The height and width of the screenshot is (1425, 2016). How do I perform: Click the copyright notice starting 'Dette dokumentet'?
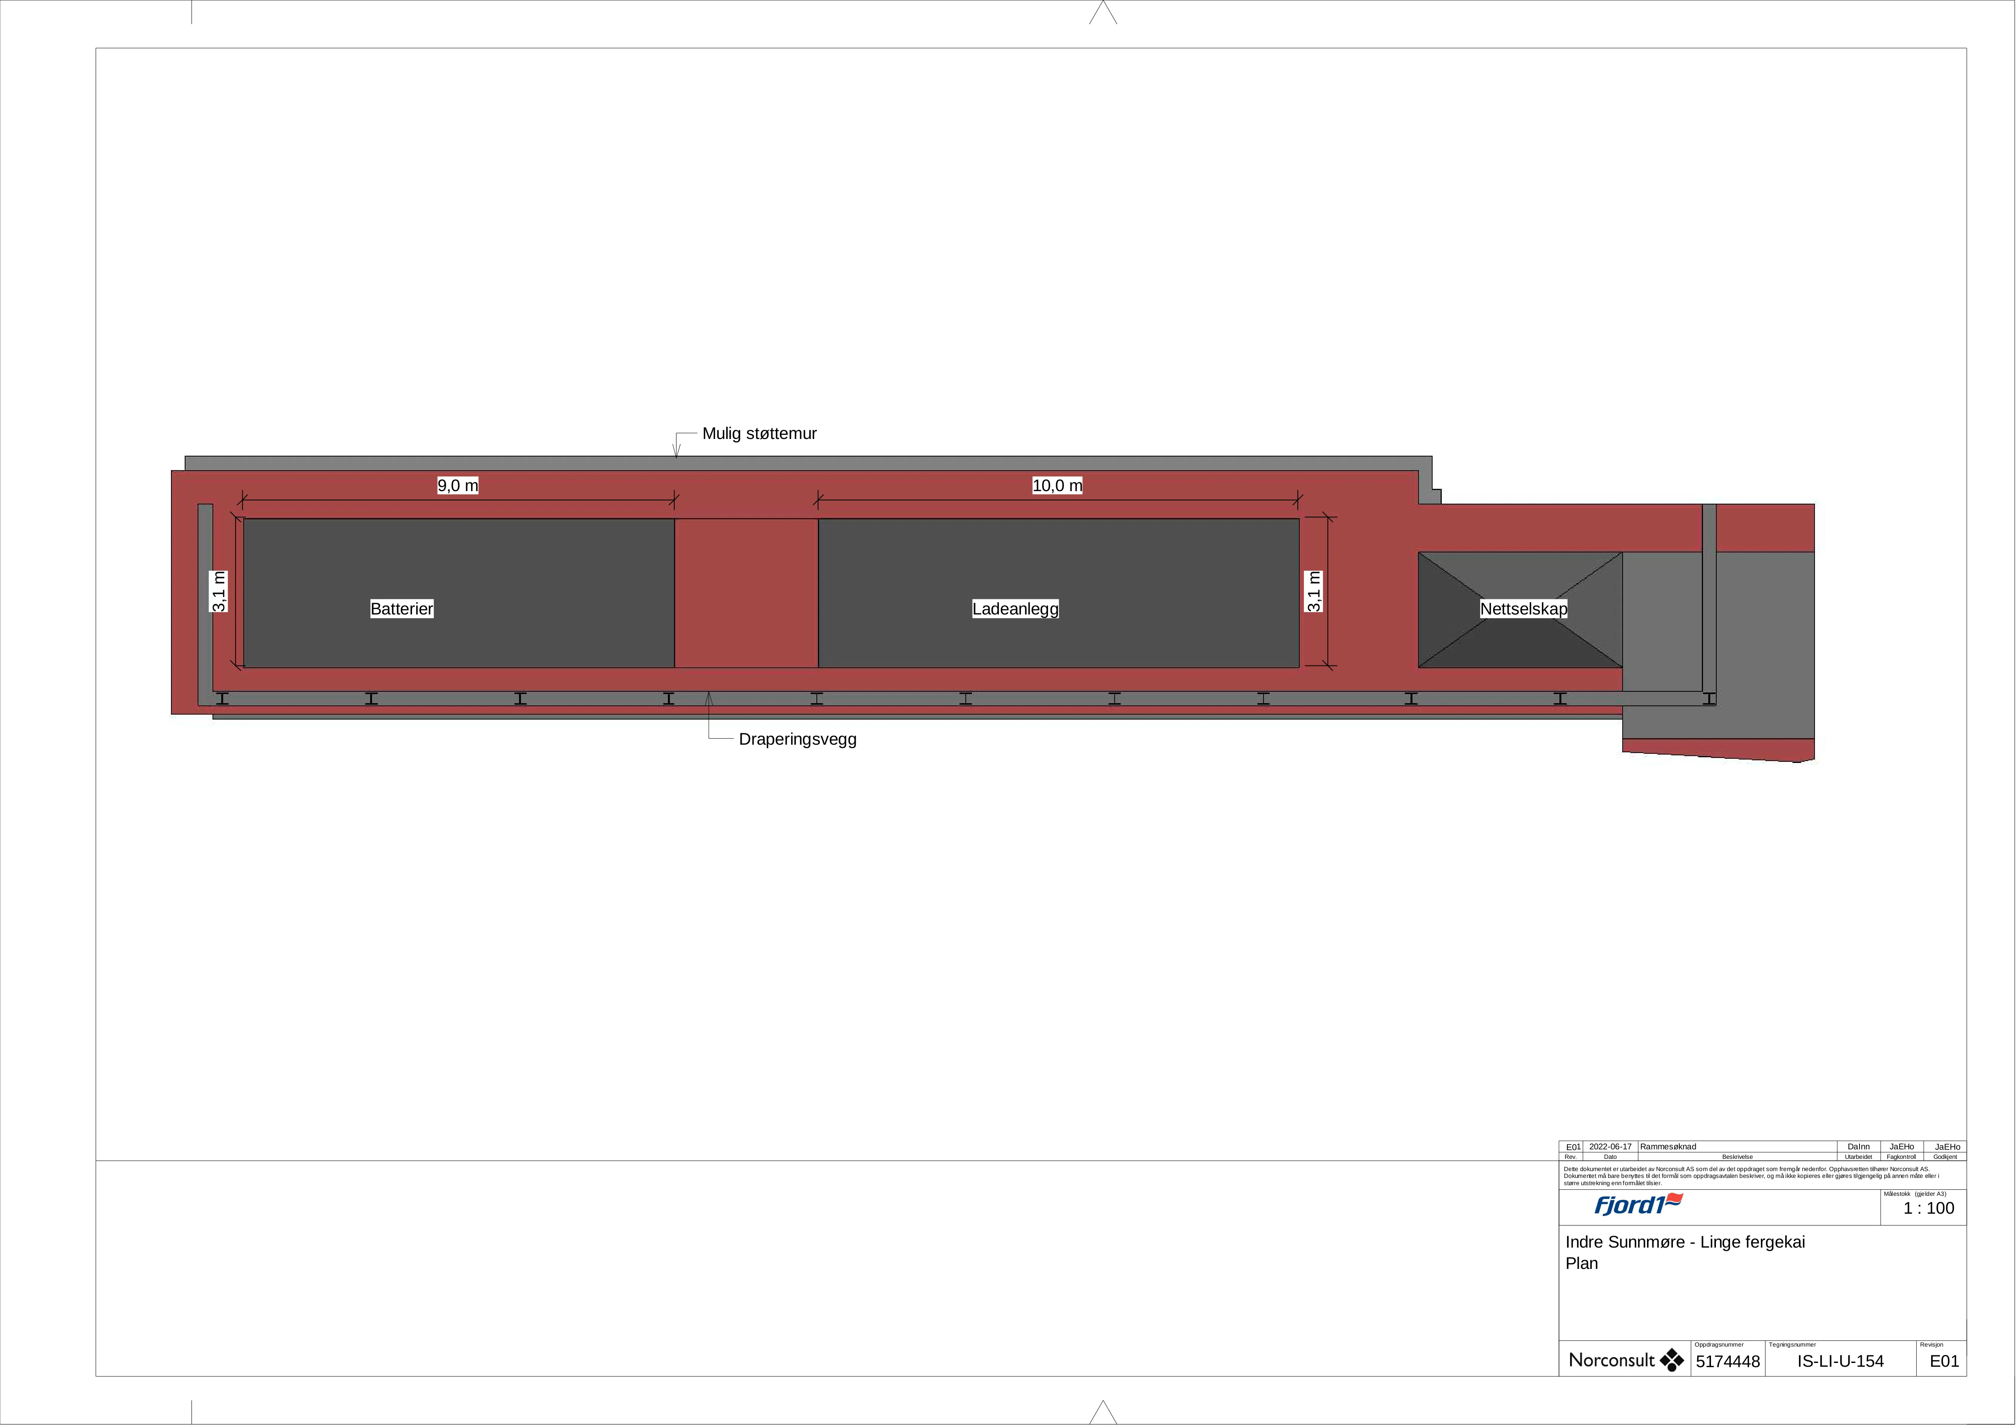click(x=1752, y=1176)
